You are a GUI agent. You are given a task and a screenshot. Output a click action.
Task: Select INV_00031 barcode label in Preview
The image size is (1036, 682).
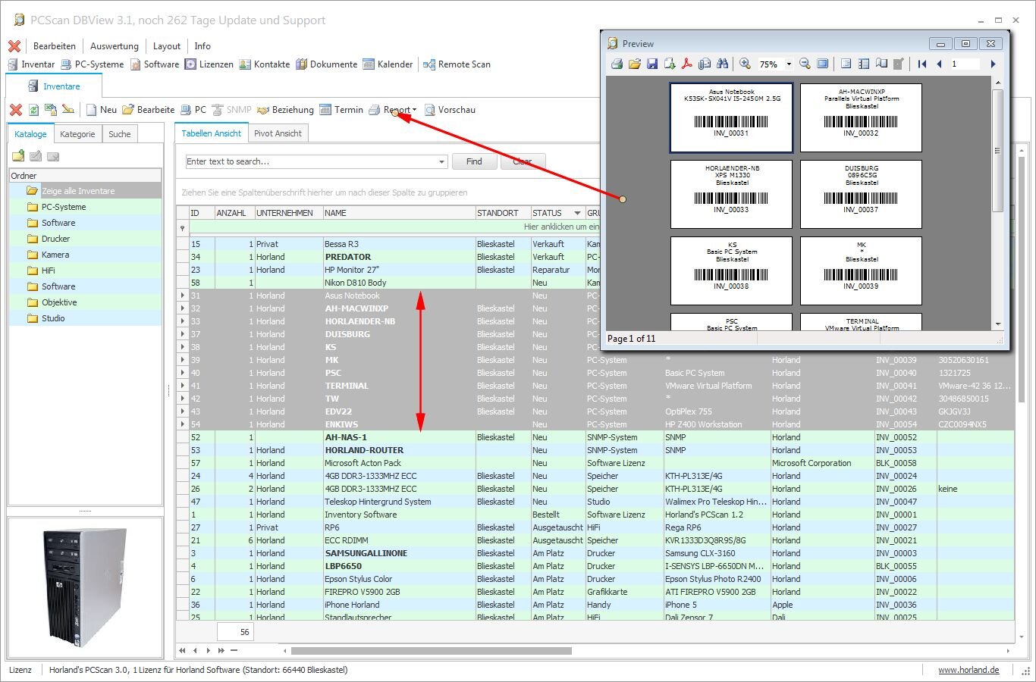click(731, 117)
